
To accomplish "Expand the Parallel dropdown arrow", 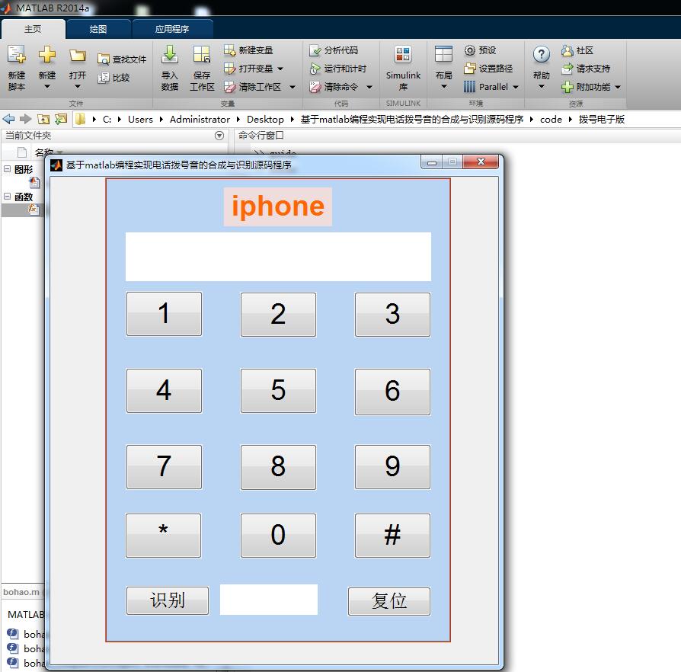I will point(516,87).
